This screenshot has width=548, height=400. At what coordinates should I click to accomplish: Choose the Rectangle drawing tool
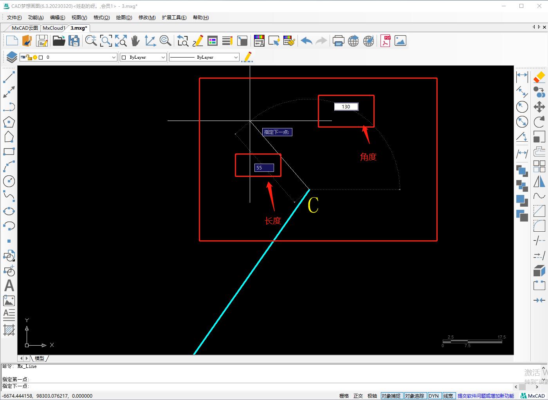pyautogui.click(x=9, y=151)
